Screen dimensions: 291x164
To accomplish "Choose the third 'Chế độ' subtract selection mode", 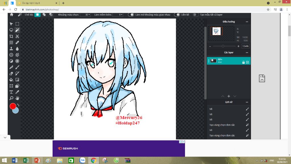I will 51,15.
